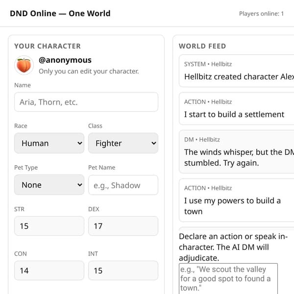The image size is (294, 294).
Task: Select the 'Hellbitz created character' feed entry
Action: [237, 71]
